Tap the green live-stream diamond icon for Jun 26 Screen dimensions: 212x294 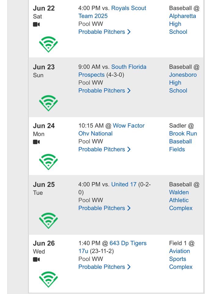click(x=48, y=279)
